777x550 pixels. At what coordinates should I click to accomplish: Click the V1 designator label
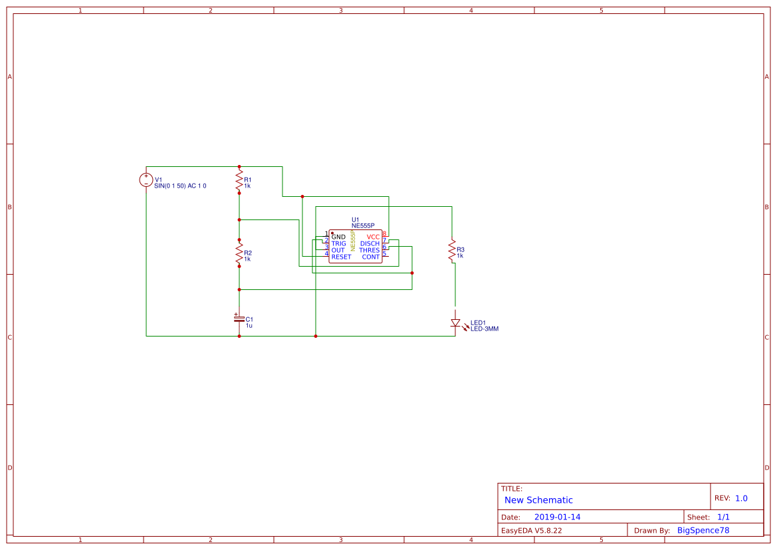pos(159,180)
